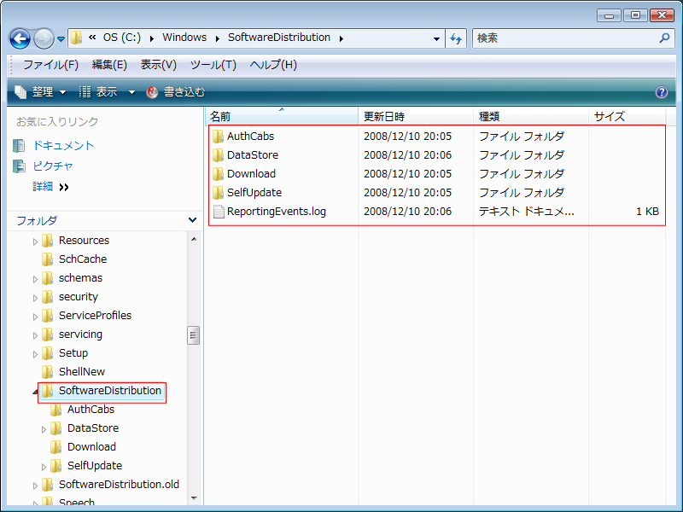The height and width of the screenshot is (512, 683).
Task: Select ShellNew folder in tree
Action: pos(82,372)
